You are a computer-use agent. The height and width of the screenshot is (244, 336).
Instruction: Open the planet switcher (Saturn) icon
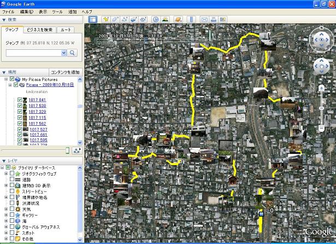pyautogui.click(x=178, y=20)
